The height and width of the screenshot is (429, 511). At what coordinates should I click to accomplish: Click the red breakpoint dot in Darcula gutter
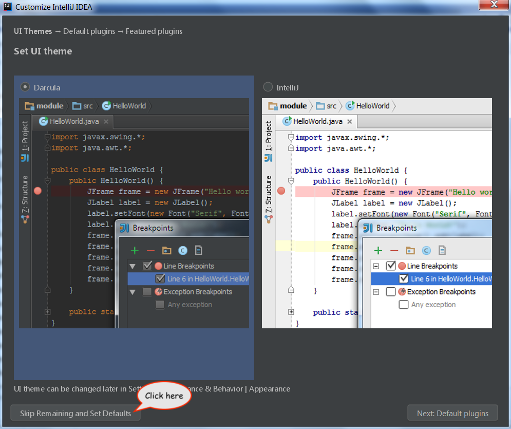(38, 191)
